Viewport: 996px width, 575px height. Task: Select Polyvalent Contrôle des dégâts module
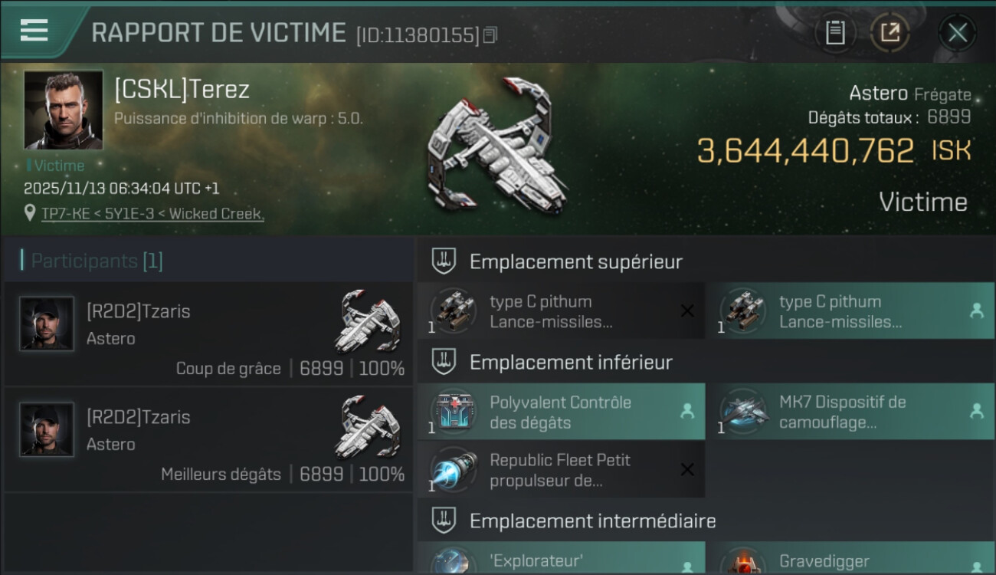point(561,412)
